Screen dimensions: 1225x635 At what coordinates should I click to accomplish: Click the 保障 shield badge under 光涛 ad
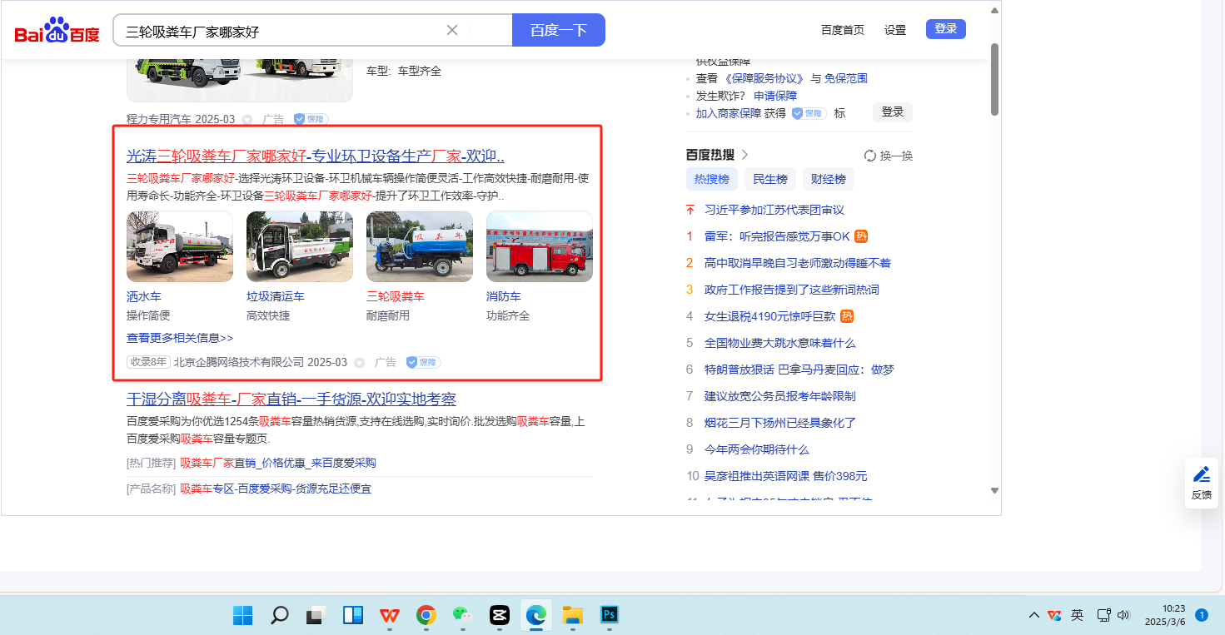[x=423, y=363]
